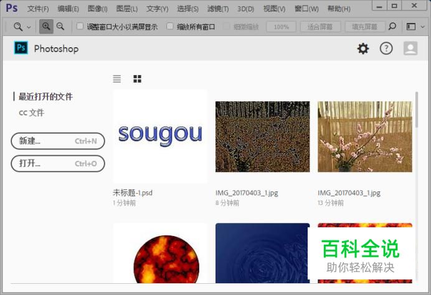Open the 编辑(E) menu
This screenshot has width=431, height=295.
point(68,9)
